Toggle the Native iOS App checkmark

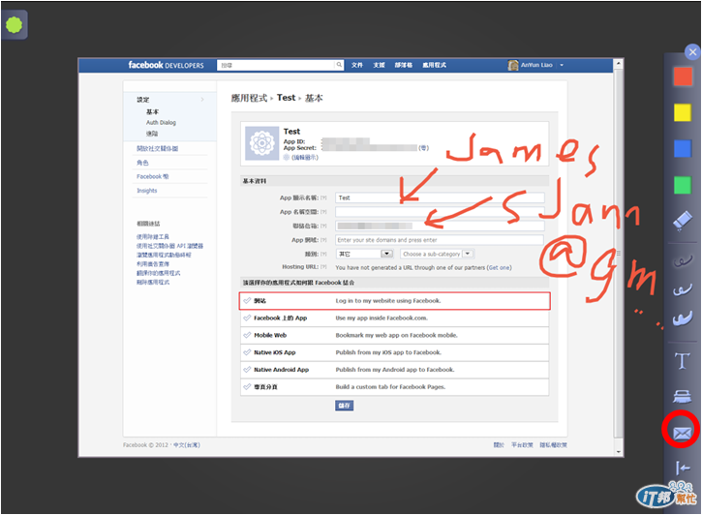tap(247, 352)
